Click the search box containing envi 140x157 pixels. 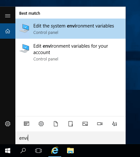(x=70, y=138)
